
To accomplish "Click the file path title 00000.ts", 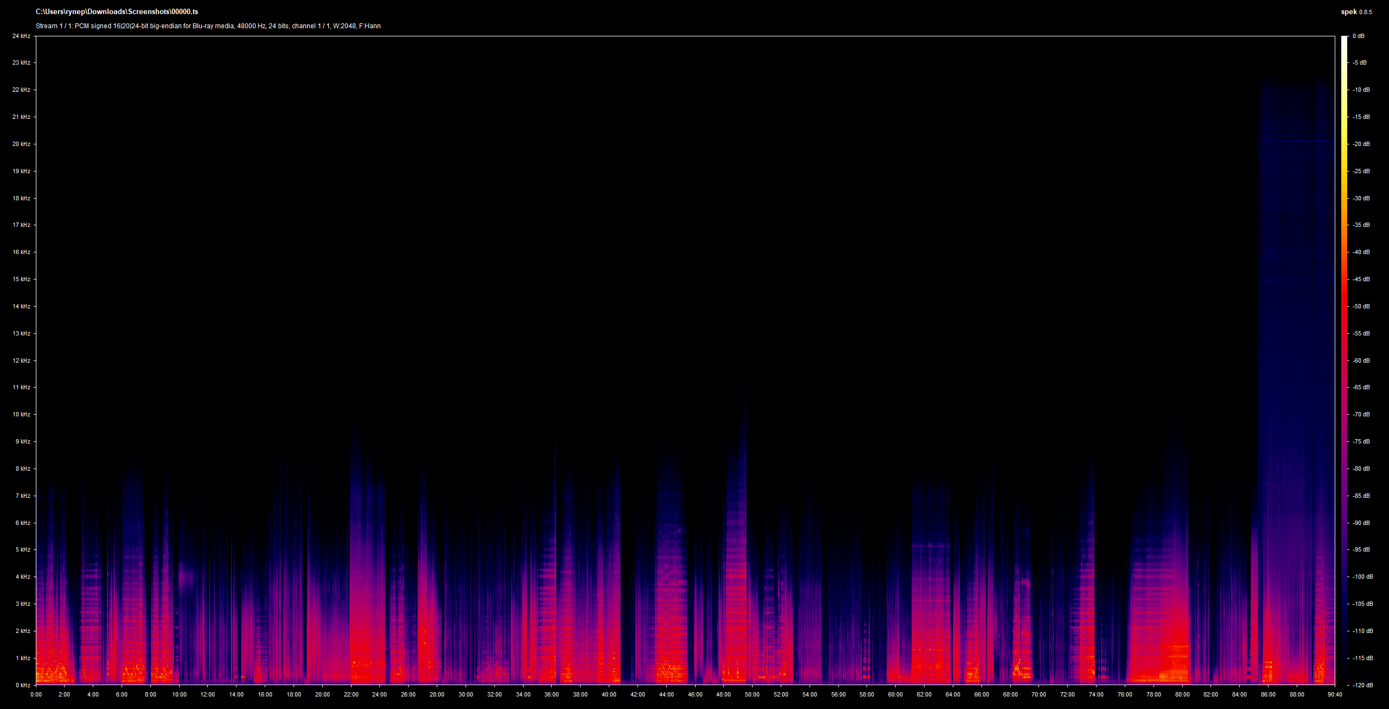I will point(117,11).
